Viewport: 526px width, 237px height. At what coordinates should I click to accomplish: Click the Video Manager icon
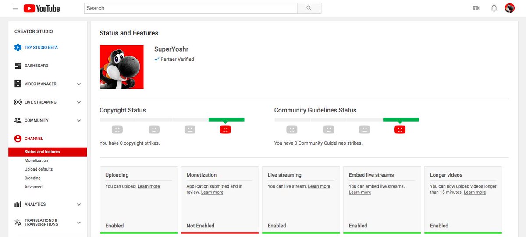[18, 84]
